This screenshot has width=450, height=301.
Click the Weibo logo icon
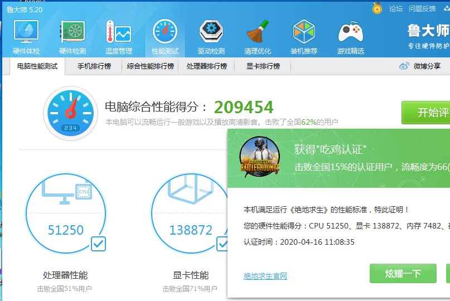click(404, 66)
